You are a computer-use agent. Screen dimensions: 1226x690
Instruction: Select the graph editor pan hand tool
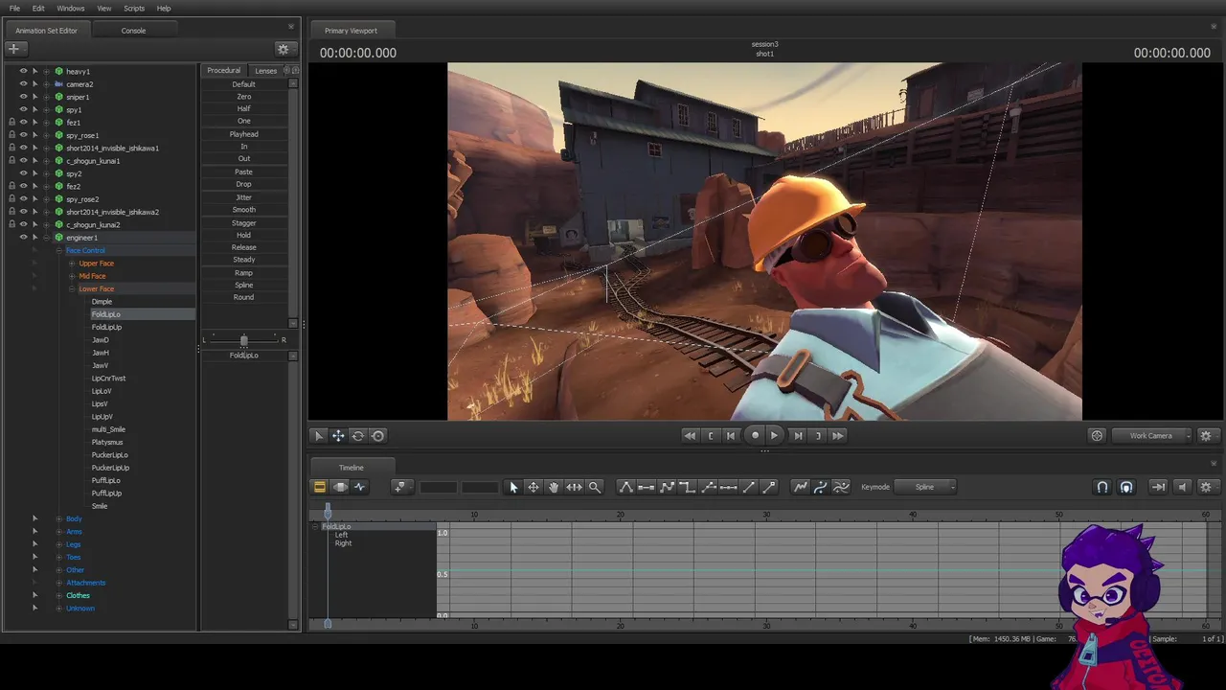pos(554,487)
